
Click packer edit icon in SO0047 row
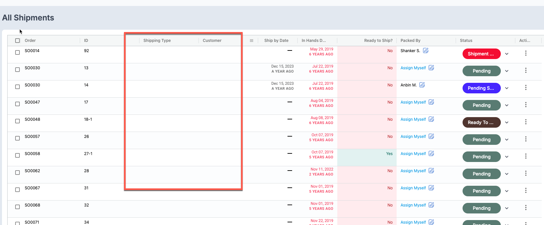click(431, 102)
